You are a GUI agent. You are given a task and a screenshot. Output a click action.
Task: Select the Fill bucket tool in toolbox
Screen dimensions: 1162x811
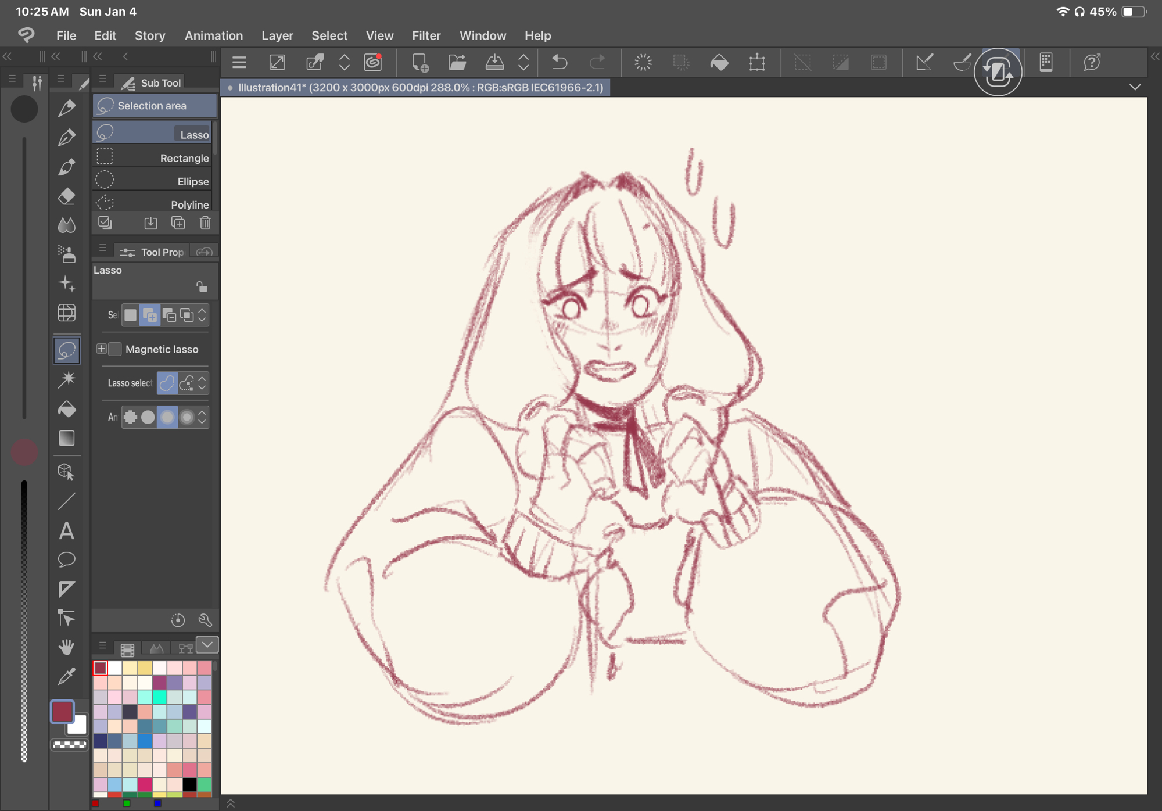pyautogui.click(x=67, y=410)
